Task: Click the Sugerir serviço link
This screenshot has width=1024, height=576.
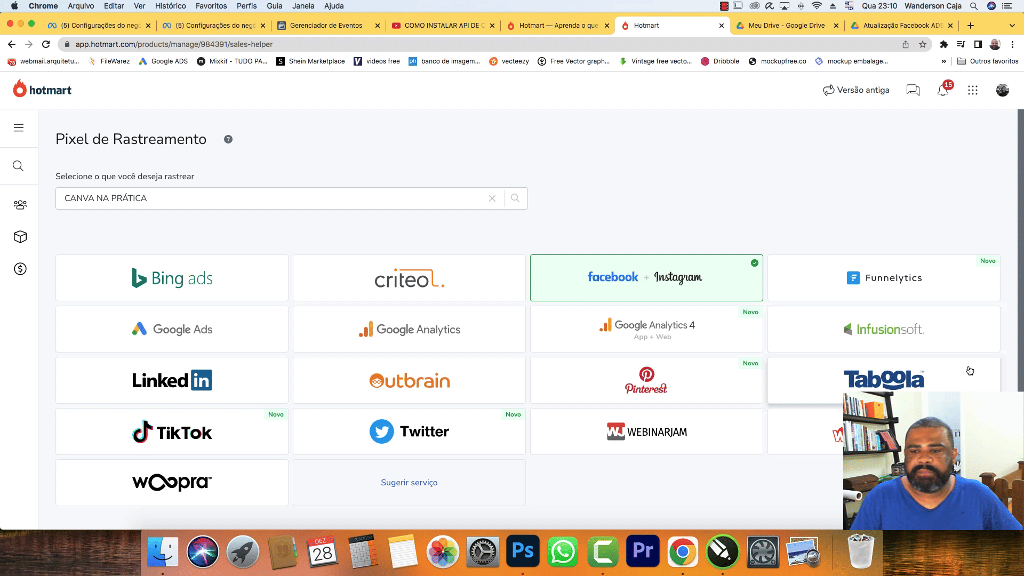Action: (409, 483)
